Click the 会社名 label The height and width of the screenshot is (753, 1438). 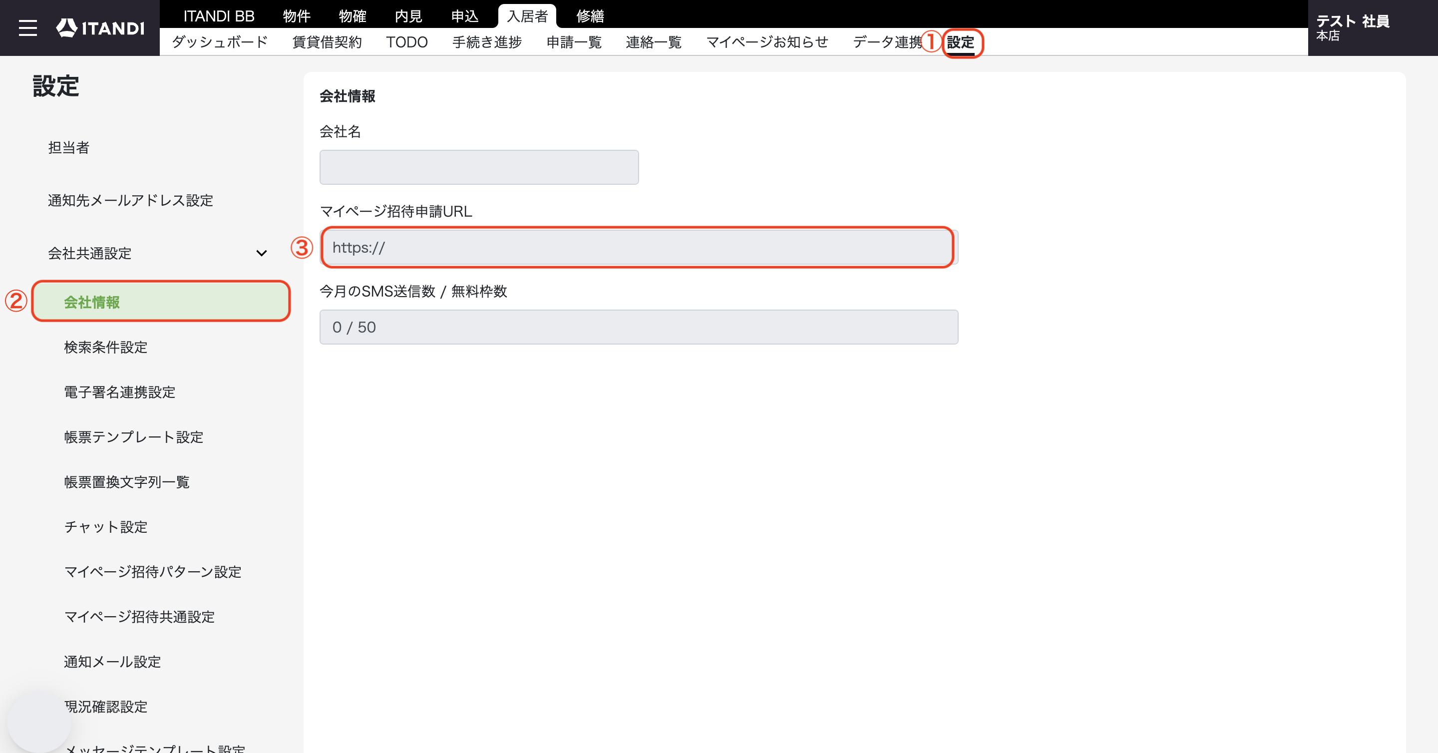click(341, 132)
